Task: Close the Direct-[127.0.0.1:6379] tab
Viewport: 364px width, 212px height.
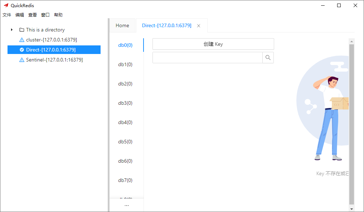Action: (199, 26)
